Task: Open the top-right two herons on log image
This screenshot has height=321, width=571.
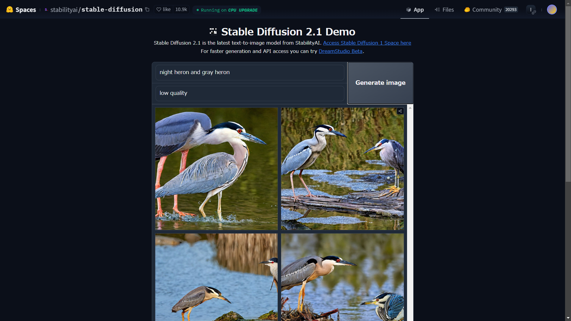Action: 342,169
